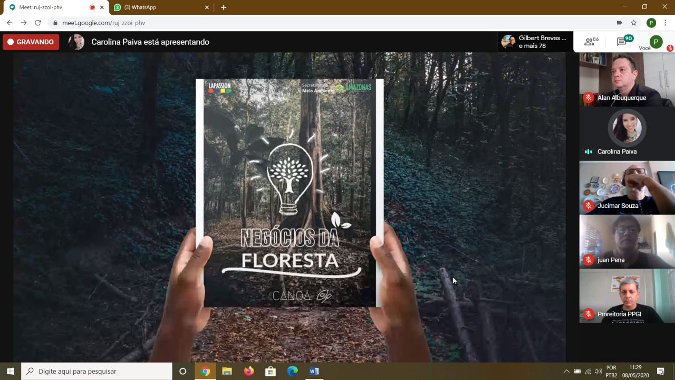Open the participants list showing 86 people
The width and height of the screenshot is (675, 380).
click(x=591, y=42)
